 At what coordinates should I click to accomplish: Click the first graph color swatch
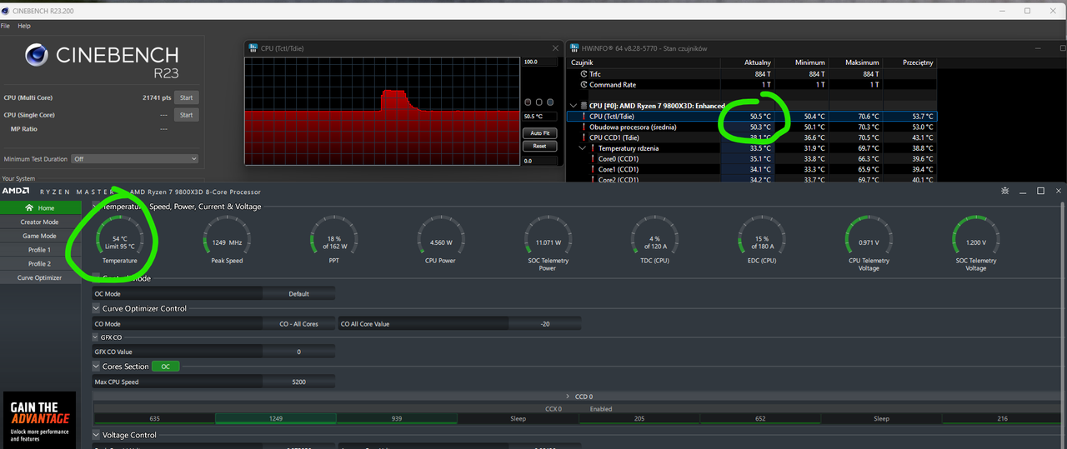[528, 102]
